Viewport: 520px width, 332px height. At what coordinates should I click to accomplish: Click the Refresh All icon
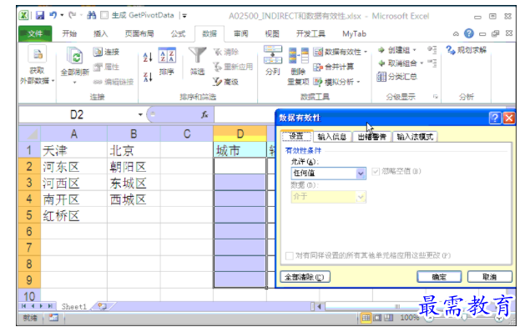click(75, 56)
